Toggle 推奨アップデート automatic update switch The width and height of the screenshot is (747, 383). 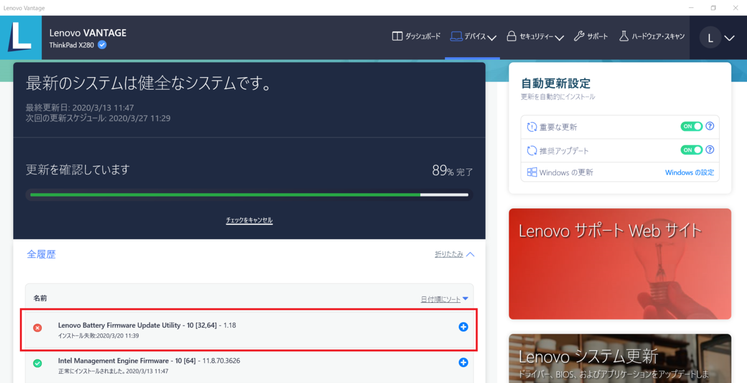click(x=691, y=150)
